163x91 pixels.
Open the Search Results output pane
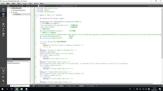tap(41, 86)
